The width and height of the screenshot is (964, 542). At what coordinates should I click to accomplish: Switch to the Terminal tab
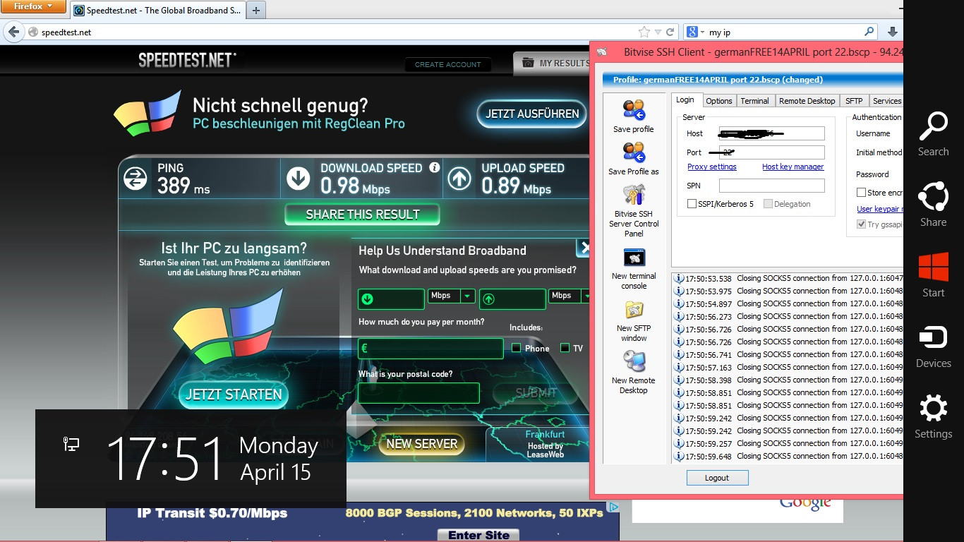click(x=754, y=101)
